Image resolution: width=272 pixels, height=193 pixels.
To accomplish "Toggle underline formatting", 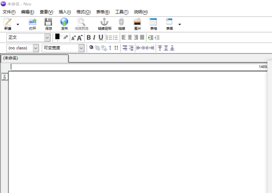I will pyautogui.click(x=101, y=37).
